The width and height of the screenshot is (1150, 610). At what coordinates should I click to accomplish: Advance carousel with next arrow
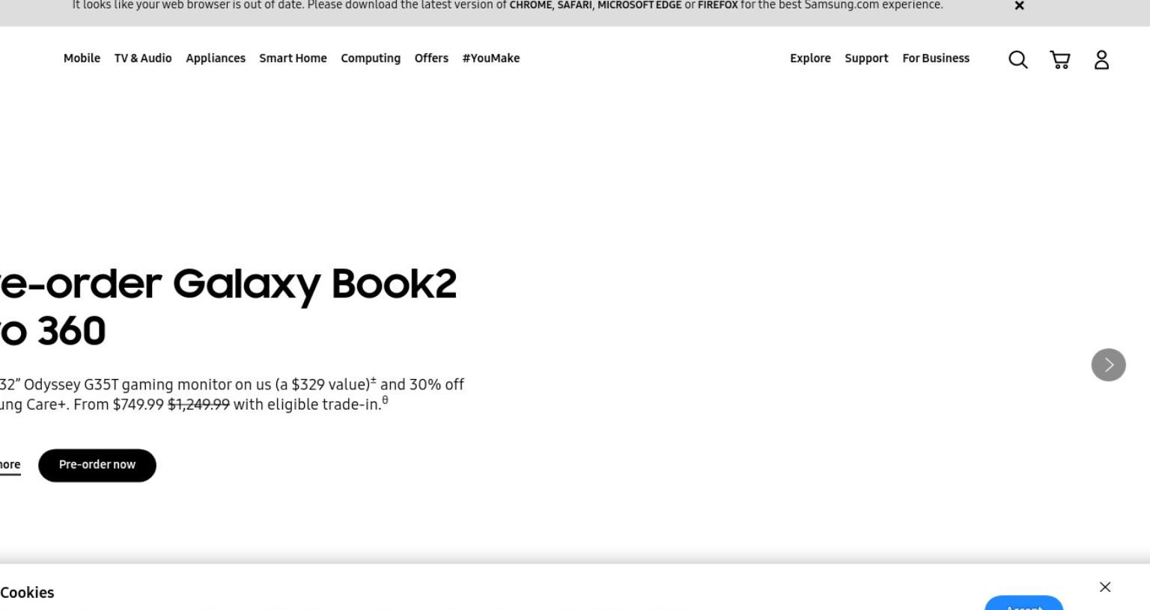pyautogui.click(x=1109, y=365)
